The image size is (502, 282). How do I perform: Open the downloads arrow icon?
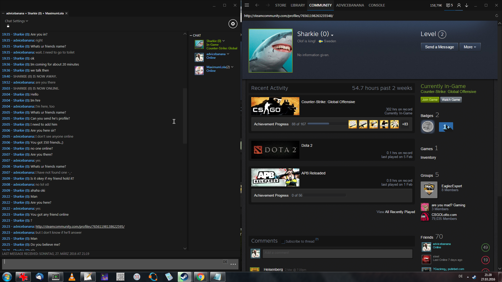(466, 5)
